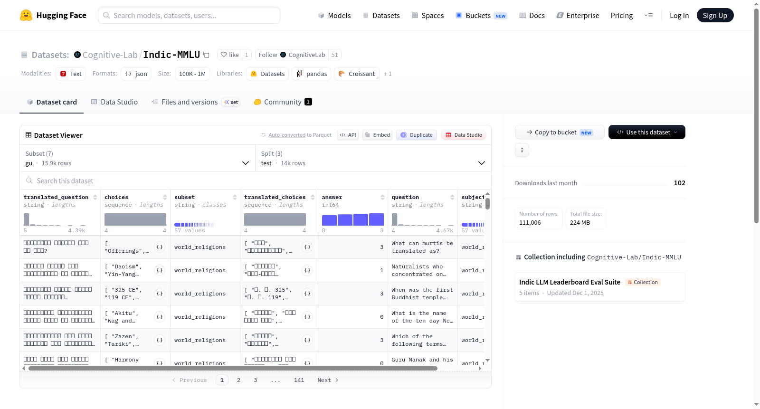Expand JSON for the "Offerings" choices cell
The image size is (760, 409).
click(160, 247)
